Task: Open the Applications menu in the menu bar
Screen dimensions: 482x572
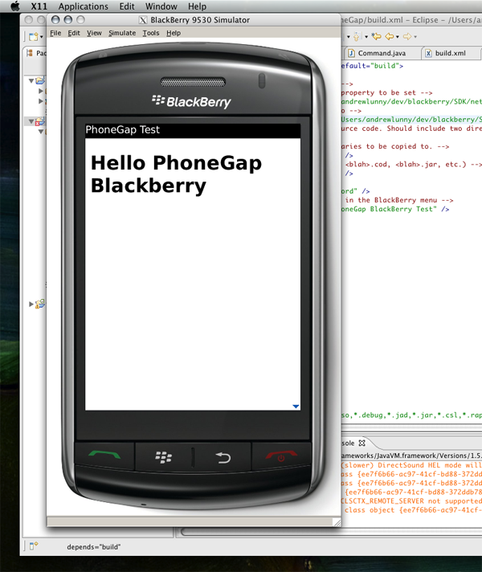Action: coord(84,6)
